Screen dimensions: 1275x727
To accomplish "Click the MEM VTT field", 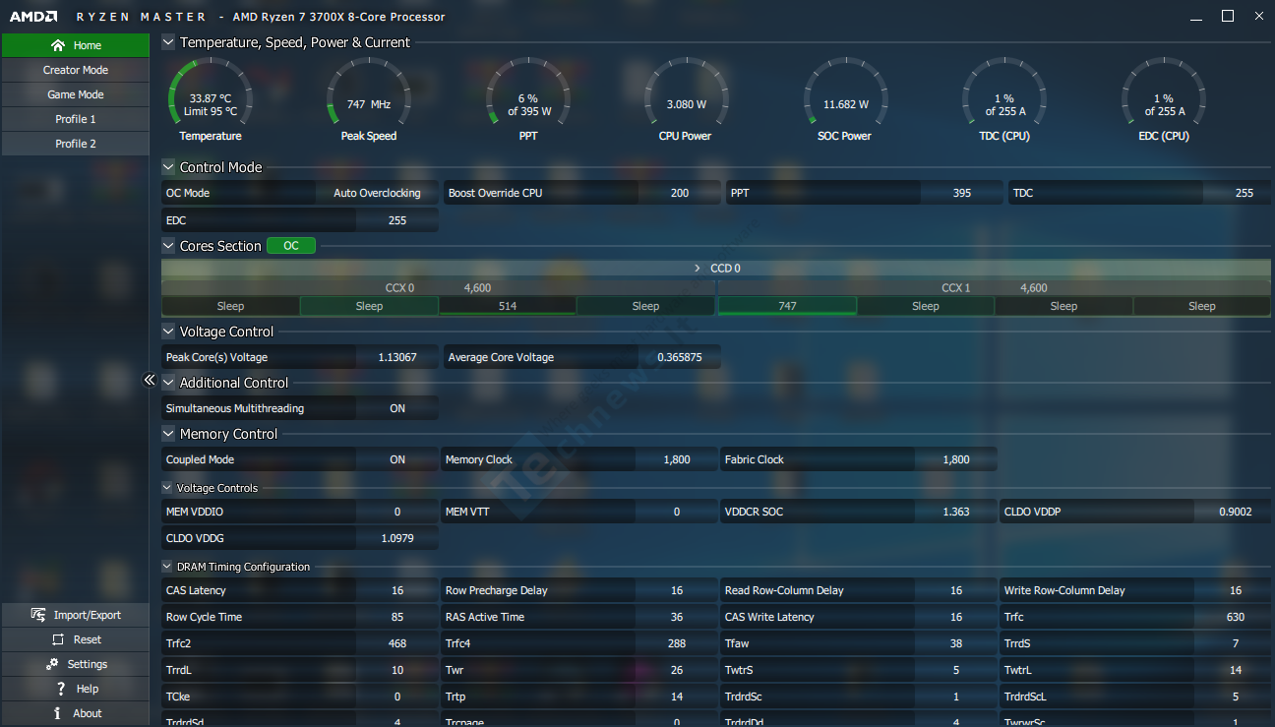I will point(579,512).
